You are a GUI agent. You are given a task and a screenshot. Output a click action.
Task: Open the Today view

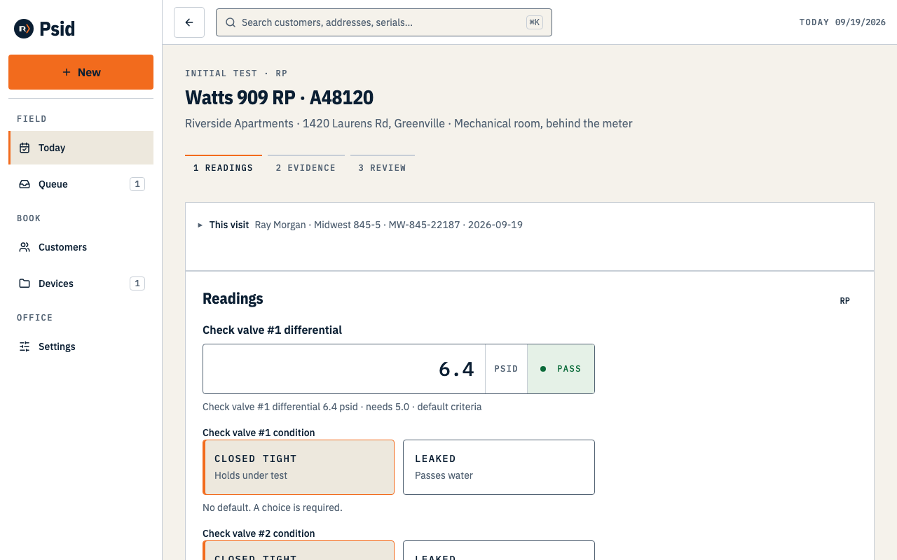[x=81, y=148]
